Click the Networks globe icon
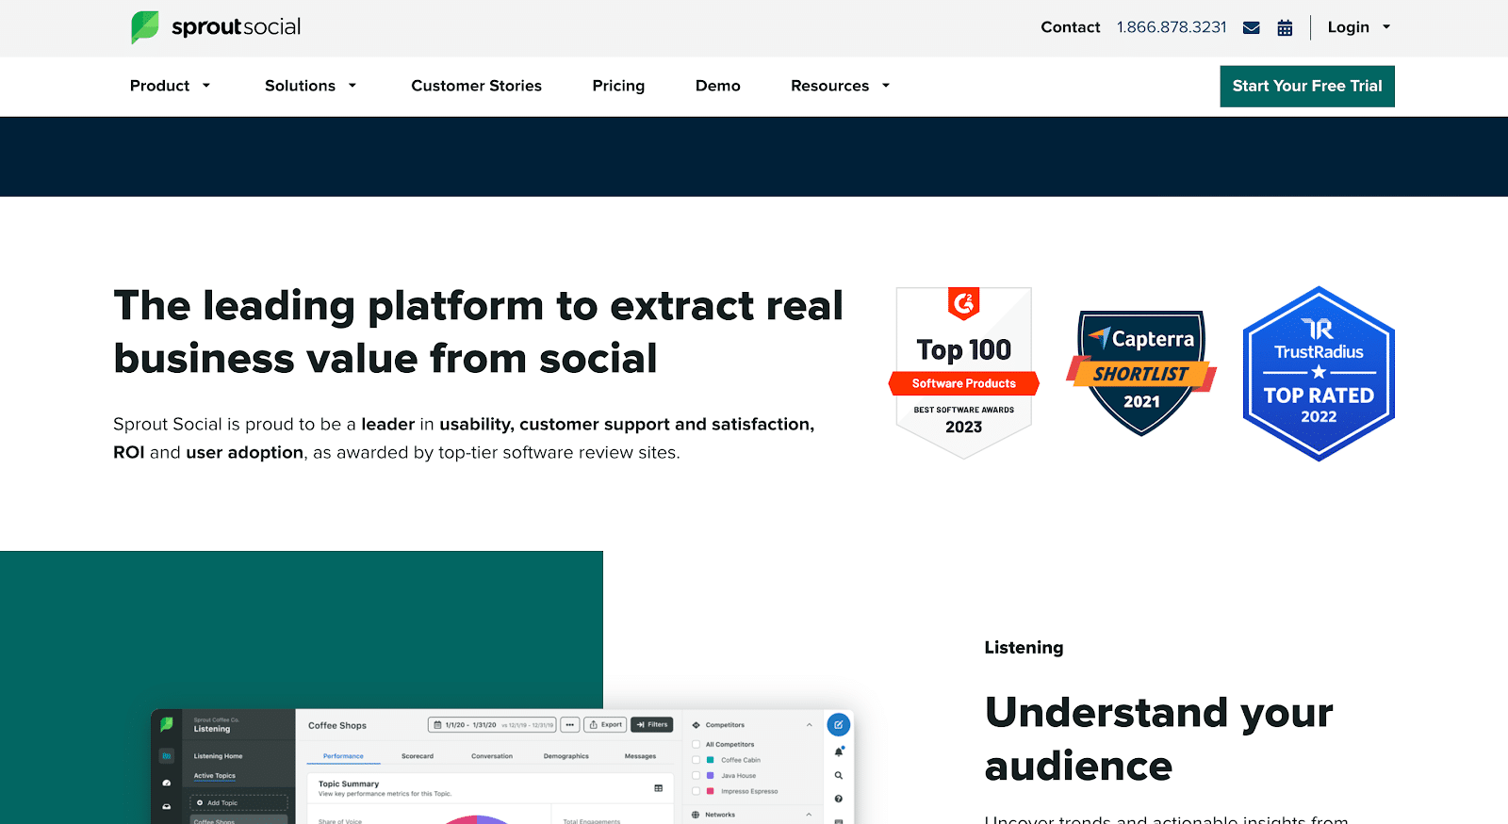 point(696,815)
